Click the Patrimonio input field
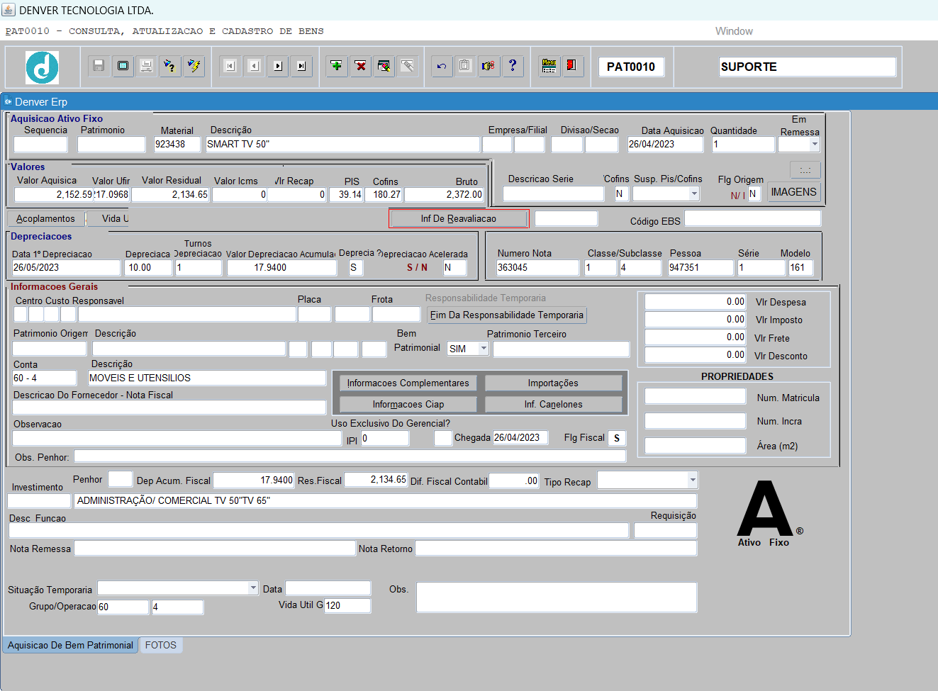The width and height of the screenshot is (938, 691). (111, 144)
